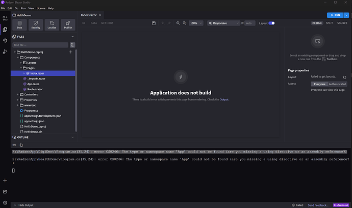Zoom in using the magnifier plus icon
Image resolution: width=352 pixels, height=208 pixels.
pyautogui.click(x=184, y=23)
